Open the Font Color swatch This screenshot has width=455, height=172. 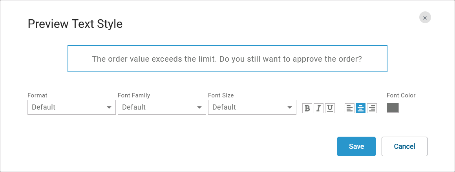(393, 108)
